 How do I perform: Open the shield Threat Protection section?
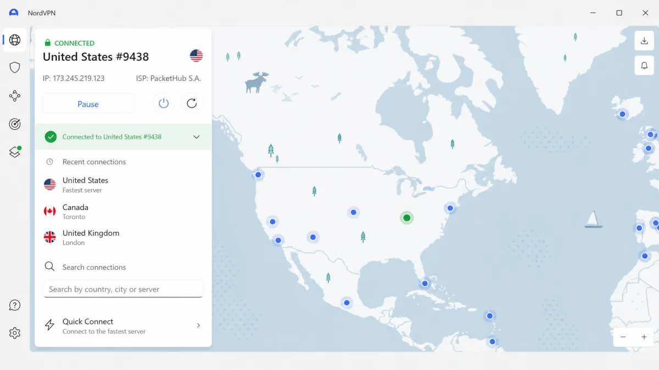tap(15, 67)
